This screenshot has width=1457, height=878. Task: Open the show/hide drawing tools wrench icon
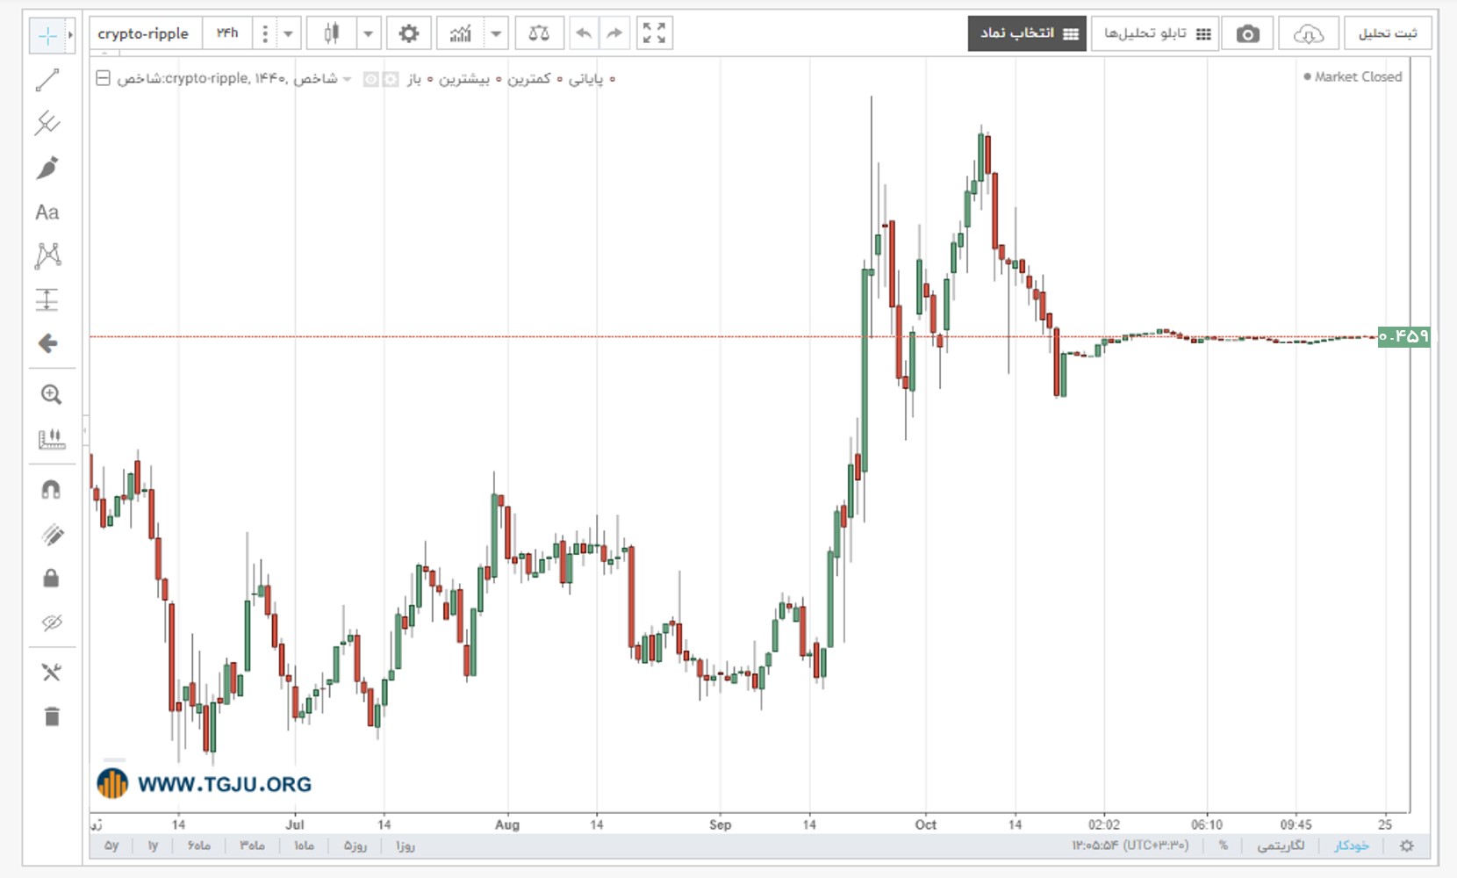point(51,672)
